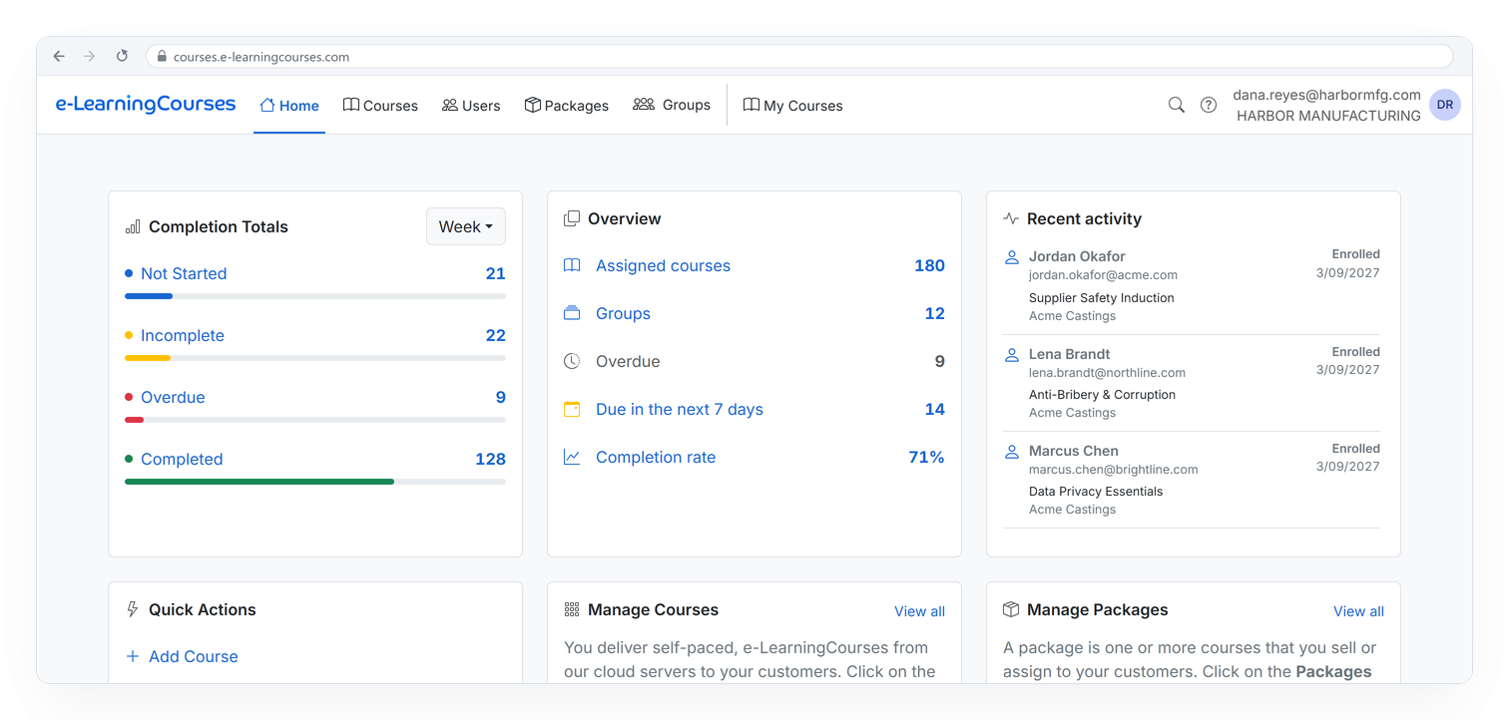
Task: Open the Not Started completion link
Action: [184, 273]
